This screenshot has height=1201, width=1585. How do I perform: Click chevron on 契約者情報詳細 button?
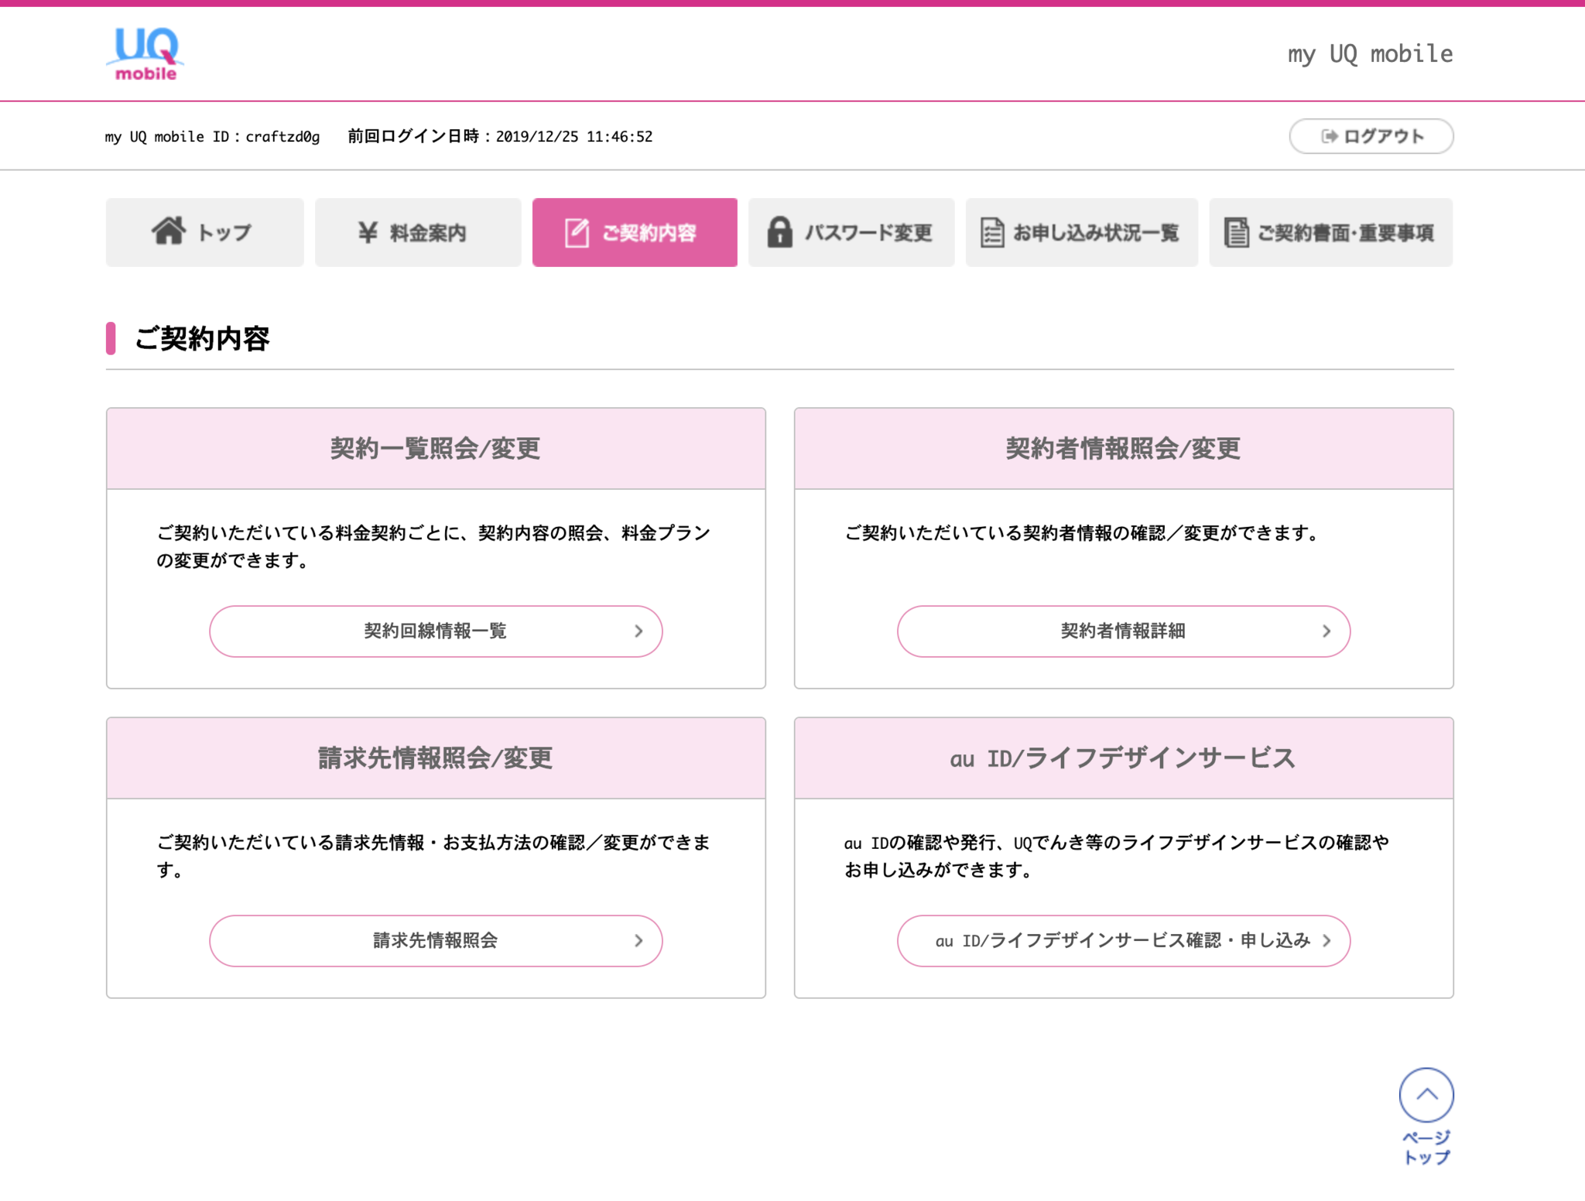tap(1327, 631)
